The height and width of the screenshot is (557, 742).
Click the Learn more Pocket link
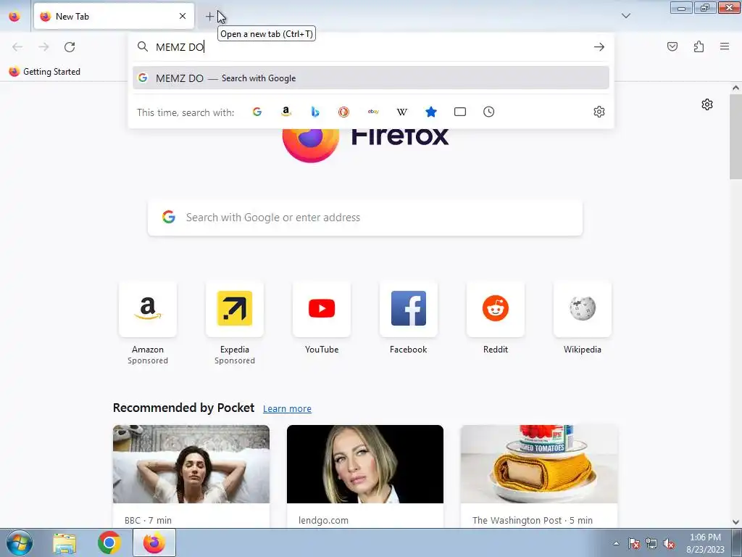click(x=287, y=409)
